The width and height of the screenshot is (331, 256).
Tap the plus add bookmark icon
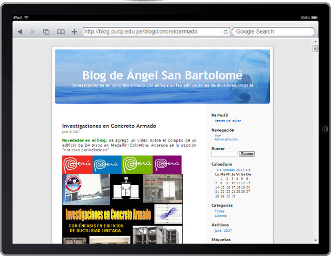74,32
